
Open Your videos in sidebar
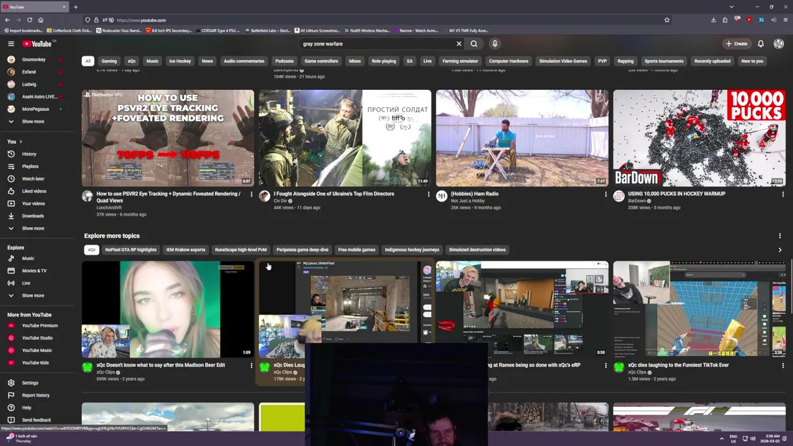(x=34, y=204)
